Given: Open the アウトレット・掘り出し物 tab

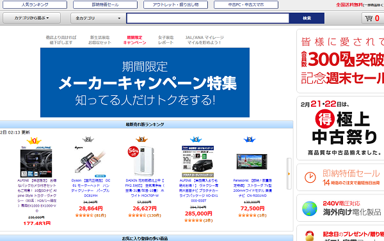Looking at the screenshot, I should click(175, 4).
